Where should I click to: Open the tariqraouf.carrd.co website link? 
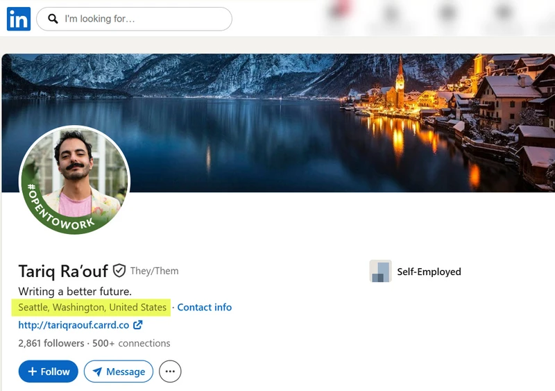[x=74, y=325]
